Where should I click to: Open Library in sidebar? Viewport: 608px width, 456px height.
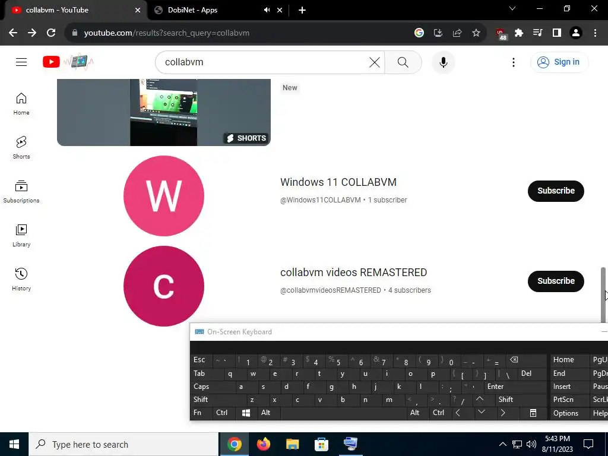21,235
